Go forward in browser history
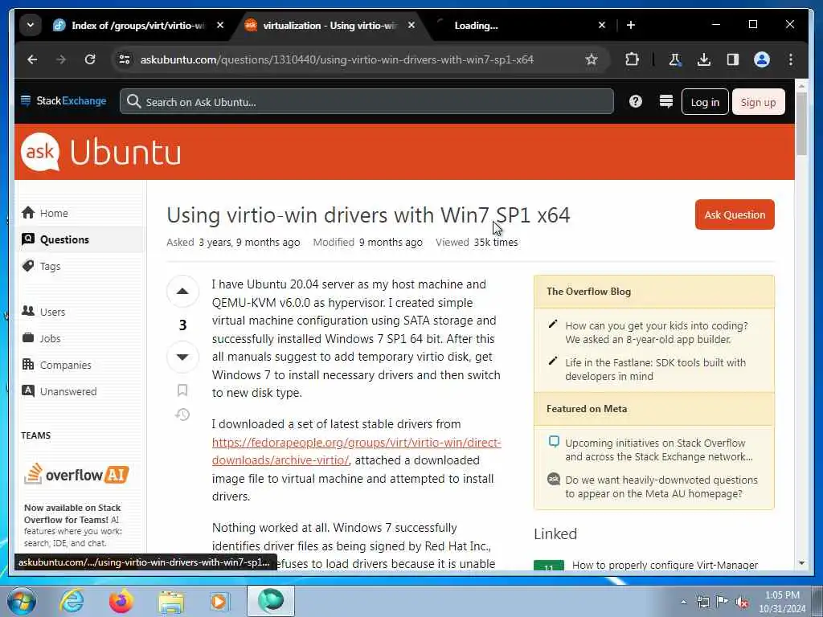This screenshot has height=617, width=823. point(61,59)
